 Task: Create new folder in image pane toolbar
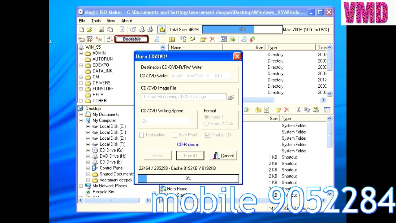click(x=204, y=39)
